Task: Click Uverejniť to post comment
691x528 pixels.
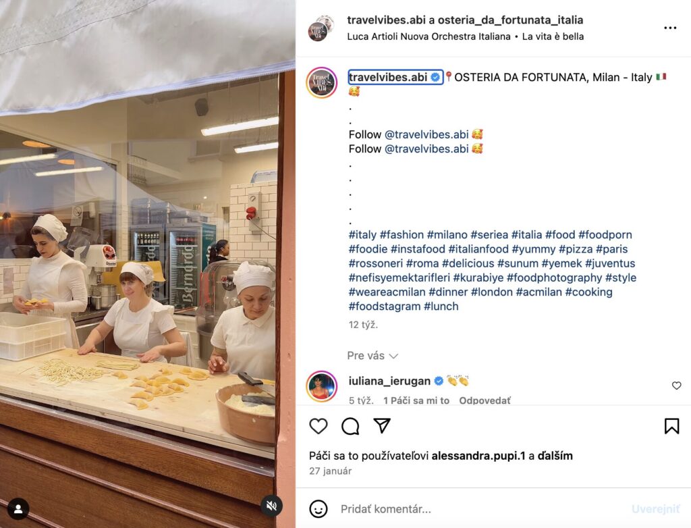Action: (655, 509)
